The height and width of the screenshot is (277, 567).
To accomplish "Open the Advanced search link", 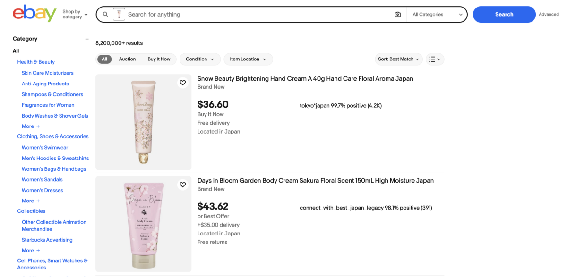I will coord(549,15).
